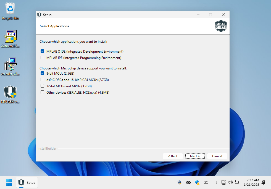Enable dsPIC DSCs and 16-bit PIC24 MCUs
This screenshot has height=189, width=271.
pos(42,80)
